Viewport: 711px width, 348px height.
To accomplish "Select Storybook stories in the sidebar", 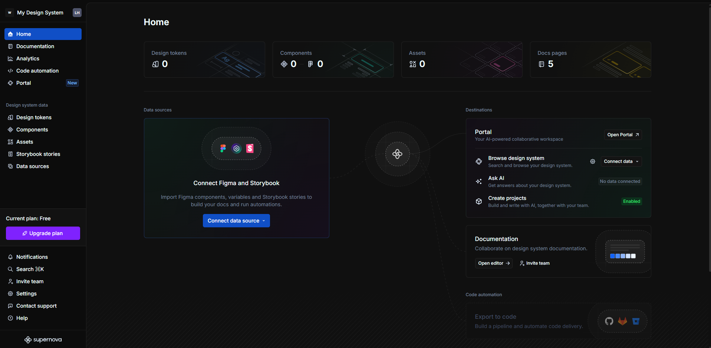I will pyautogui.click(x=38, y=154).
